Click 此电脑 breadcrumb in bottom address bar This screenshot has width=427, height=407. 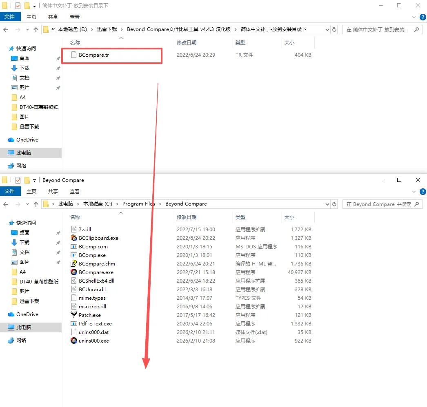click(66, 204)
